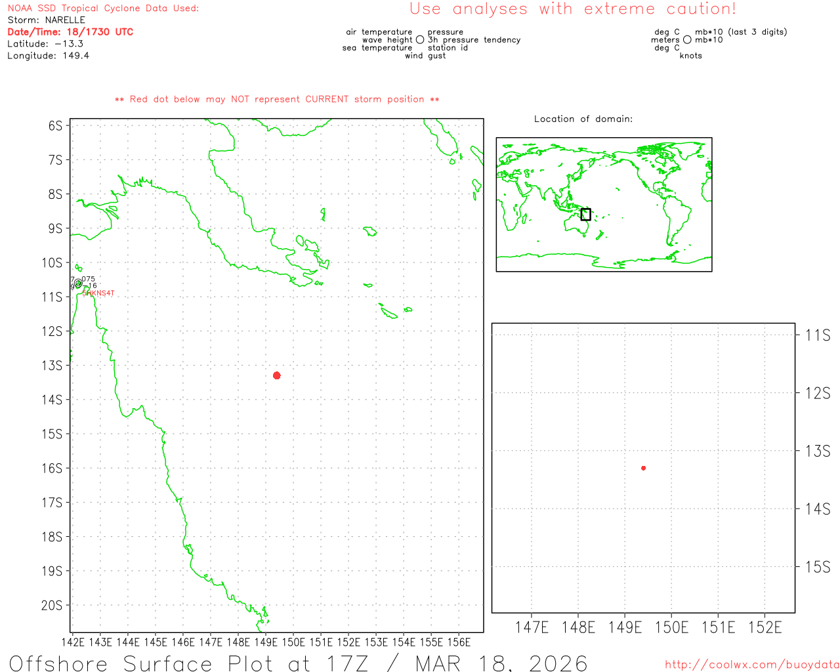Click the pressure value 075 beside station
The image size is (840, 672).
pyautogui.click(x=89, y=279)
